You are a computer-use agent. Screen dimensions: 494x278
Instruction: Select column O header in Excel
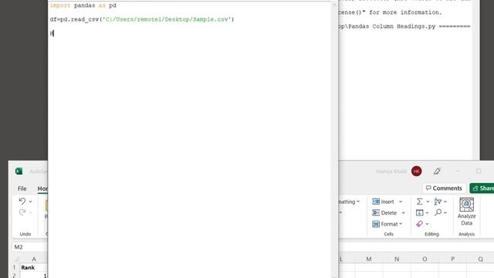tap(425, 259)
